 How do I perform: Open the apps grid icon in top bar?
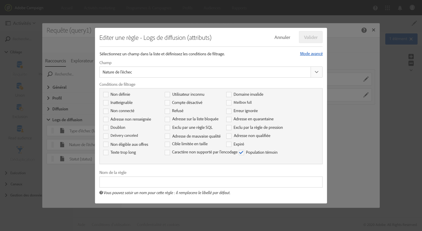point(387,8)
